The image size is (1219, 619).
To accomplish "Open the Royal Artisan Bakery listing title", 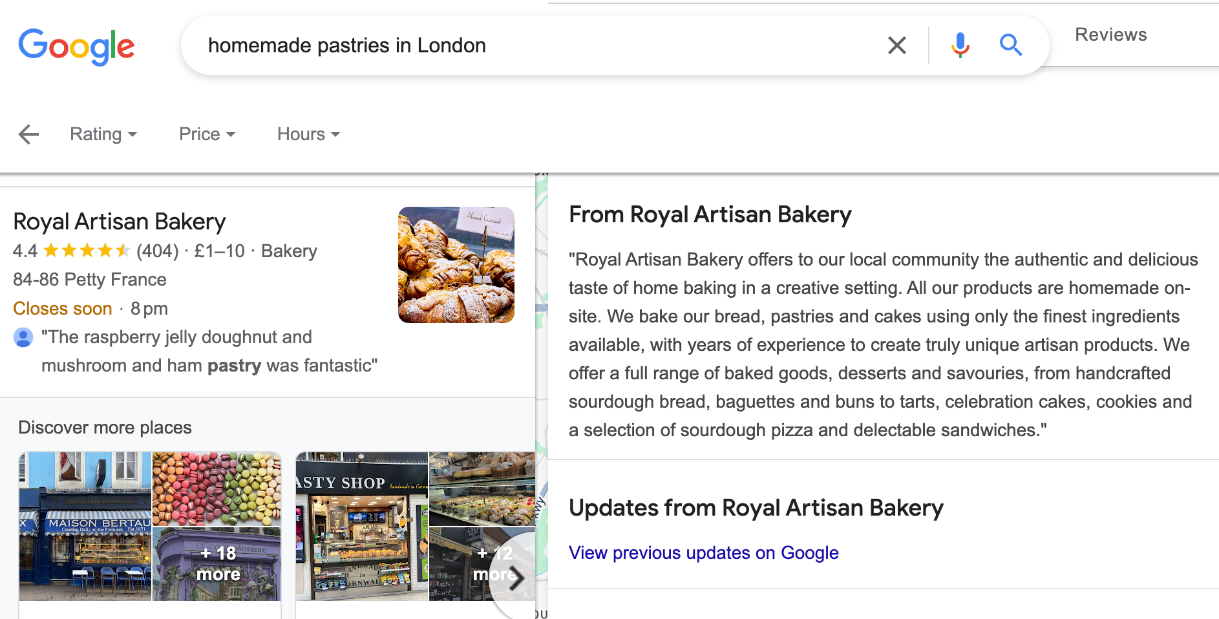I will click(x=120, y=222).
